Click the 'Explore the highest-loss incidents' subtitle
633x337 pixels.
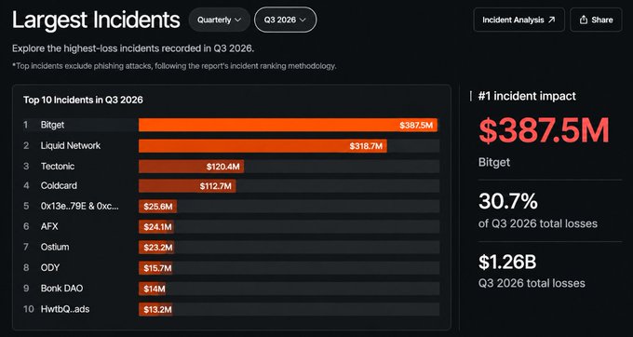[134, 48]
